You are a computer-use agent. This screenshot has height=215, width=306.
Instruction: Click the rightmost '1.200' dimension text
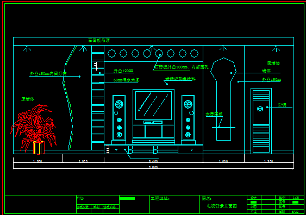click(x=268, y=161)
